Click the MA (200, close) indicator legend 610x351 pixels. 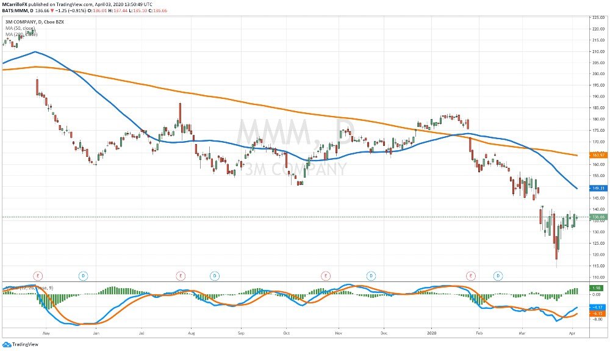(21, 34)
